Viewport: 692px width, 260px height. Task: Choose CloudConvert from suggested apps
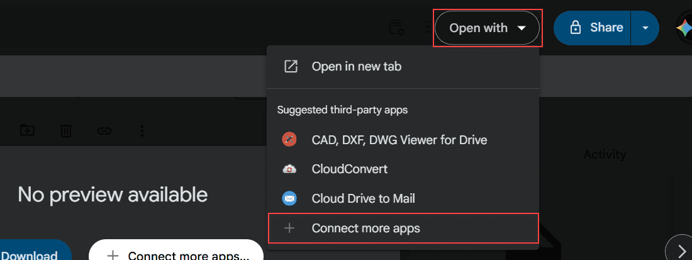click(x=403, y=169)
